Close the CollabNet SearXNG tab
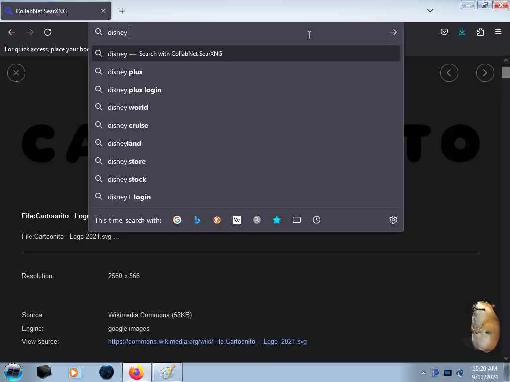 103,11
